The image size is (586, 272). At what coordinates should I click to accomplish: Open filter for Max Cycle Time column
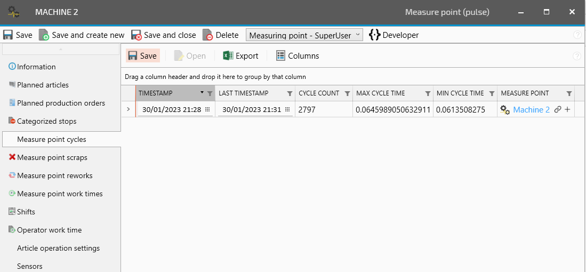pyautogui.click(x=428, y=94)
